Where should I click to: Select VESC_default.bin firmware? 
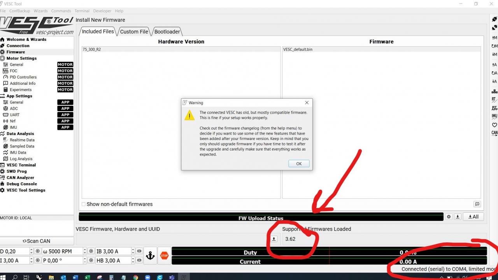(x=381, y=49)
